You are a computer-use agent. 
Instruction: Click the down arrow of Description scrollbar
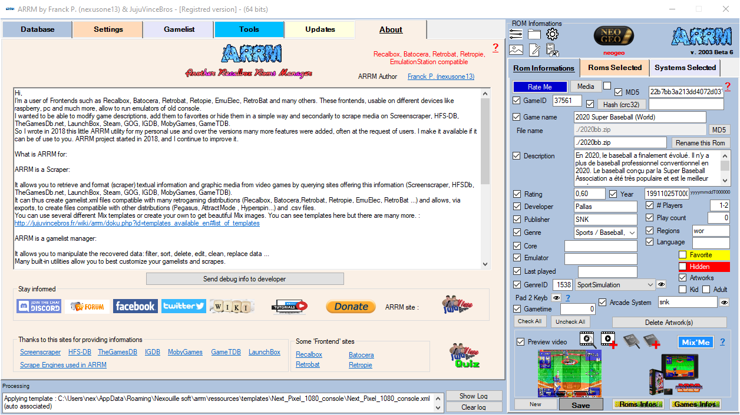coord(725,181)
